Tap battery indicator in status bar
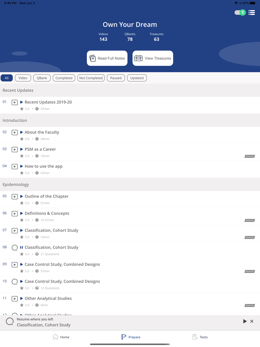Viewport: 260px width, 347px height. (x=253, y=3)
